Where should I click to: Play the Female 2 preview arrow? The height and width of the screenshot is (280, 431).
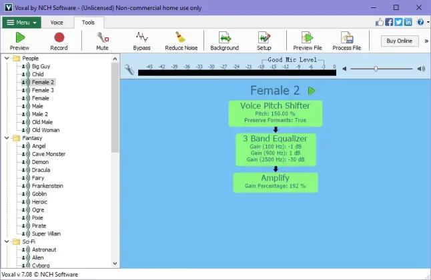pos(312,91)
